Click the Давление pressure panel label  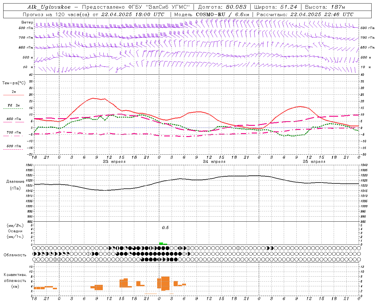click(15, 182)
